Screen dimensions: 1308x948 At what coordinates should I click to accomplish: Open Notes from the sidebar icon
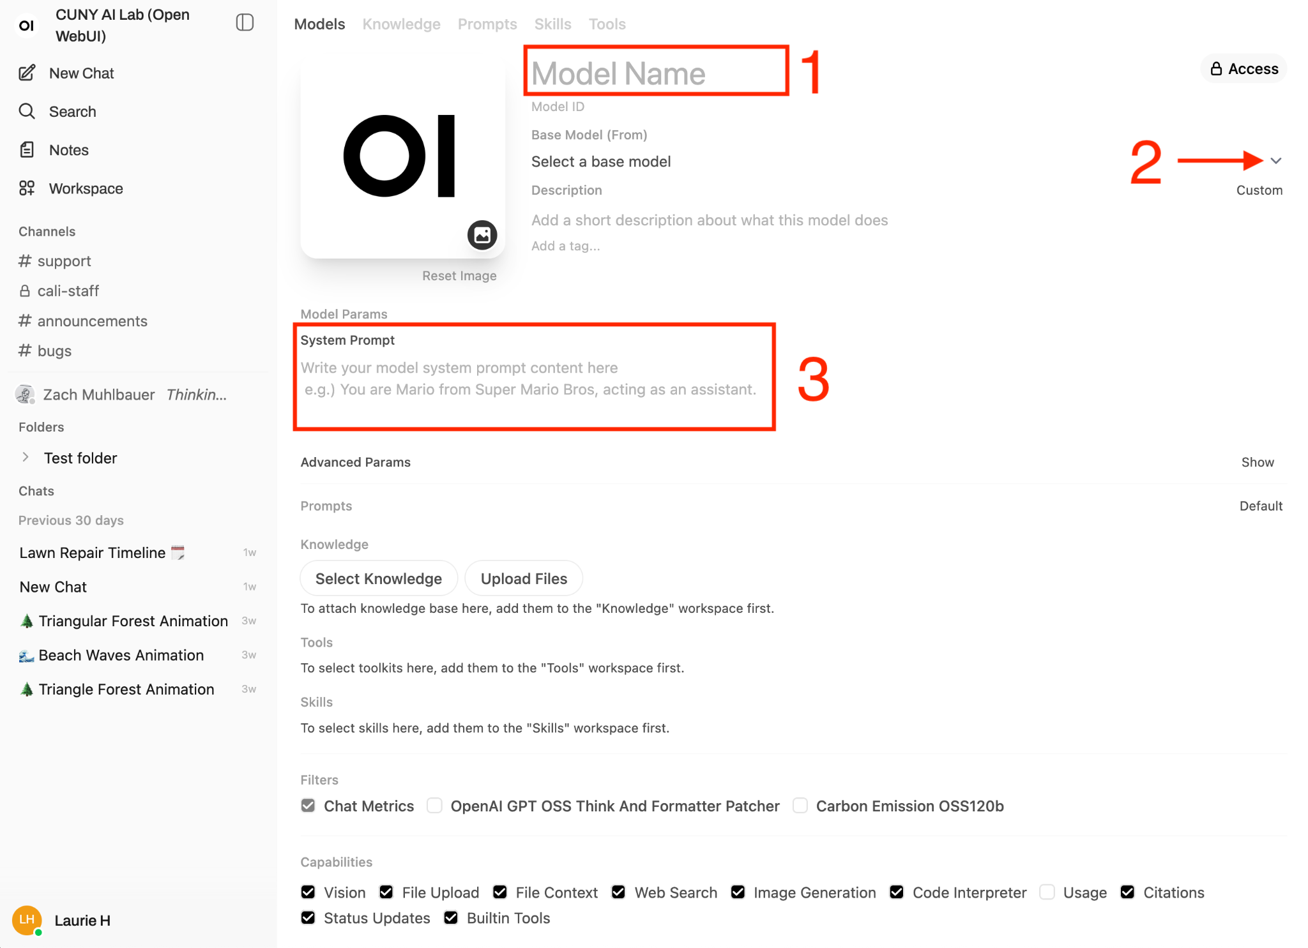click(x=27, y=150)
